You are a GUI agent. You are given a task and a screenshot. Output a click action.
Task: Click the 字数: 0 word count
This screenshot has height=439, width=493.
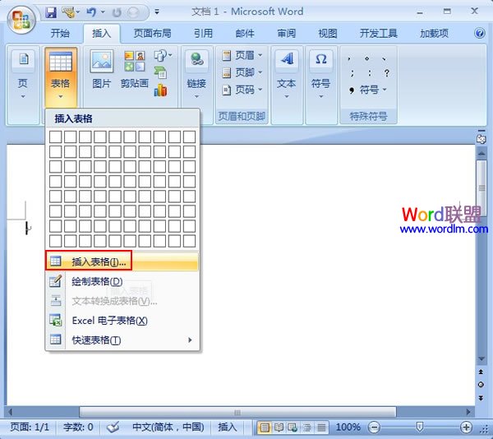[78, 427]
